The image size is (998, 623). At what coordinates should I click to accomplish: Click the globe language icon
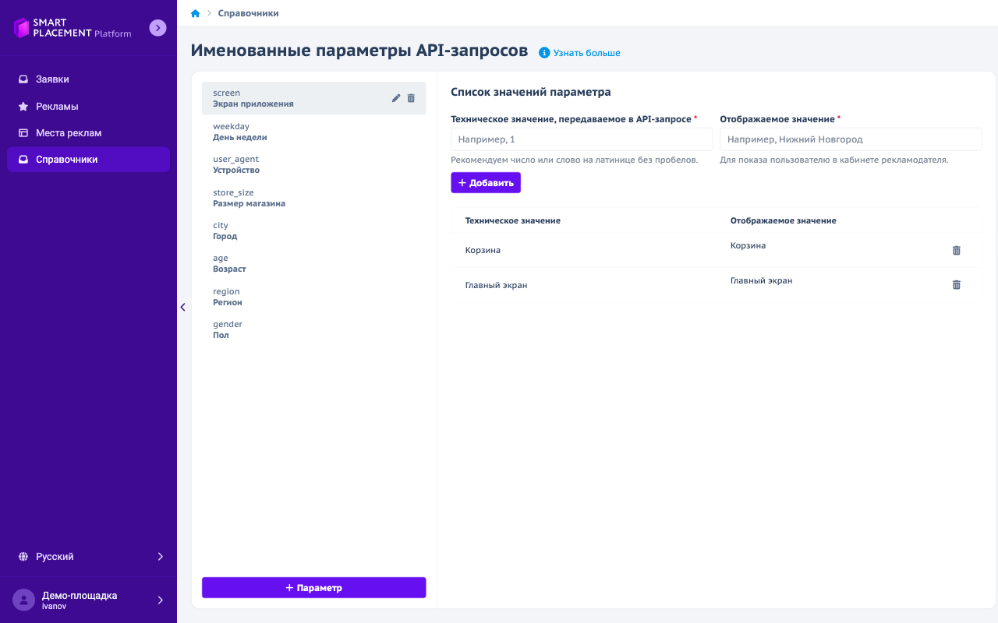point(23,557)
